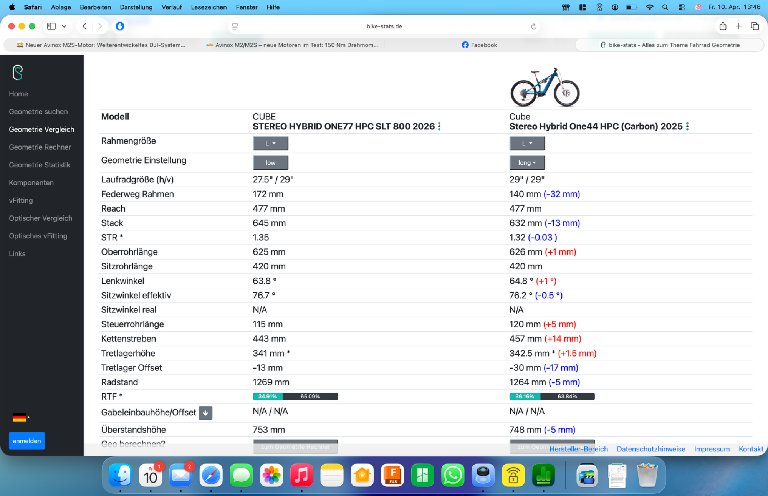Open frame size L dropdown for One44

click(527, 143)
